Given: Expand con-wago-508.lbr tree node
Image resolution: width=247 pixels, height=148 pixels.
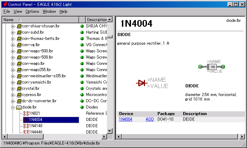Looking at the screenshot, I should click(13, 58).
